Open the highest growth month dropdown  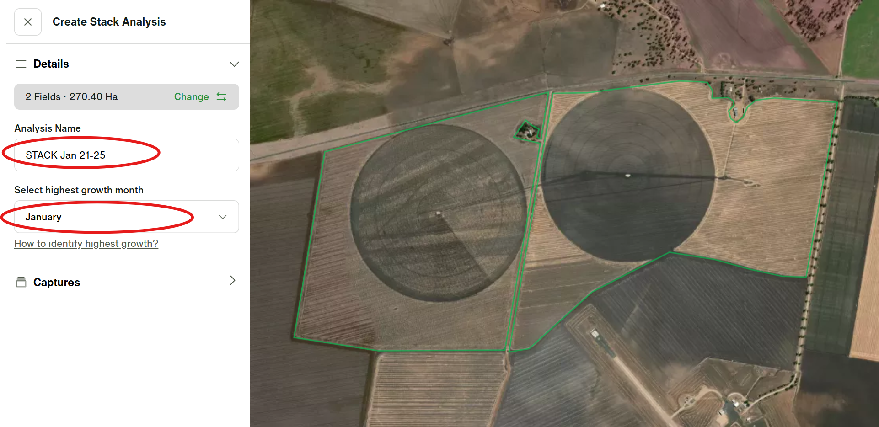127,217
